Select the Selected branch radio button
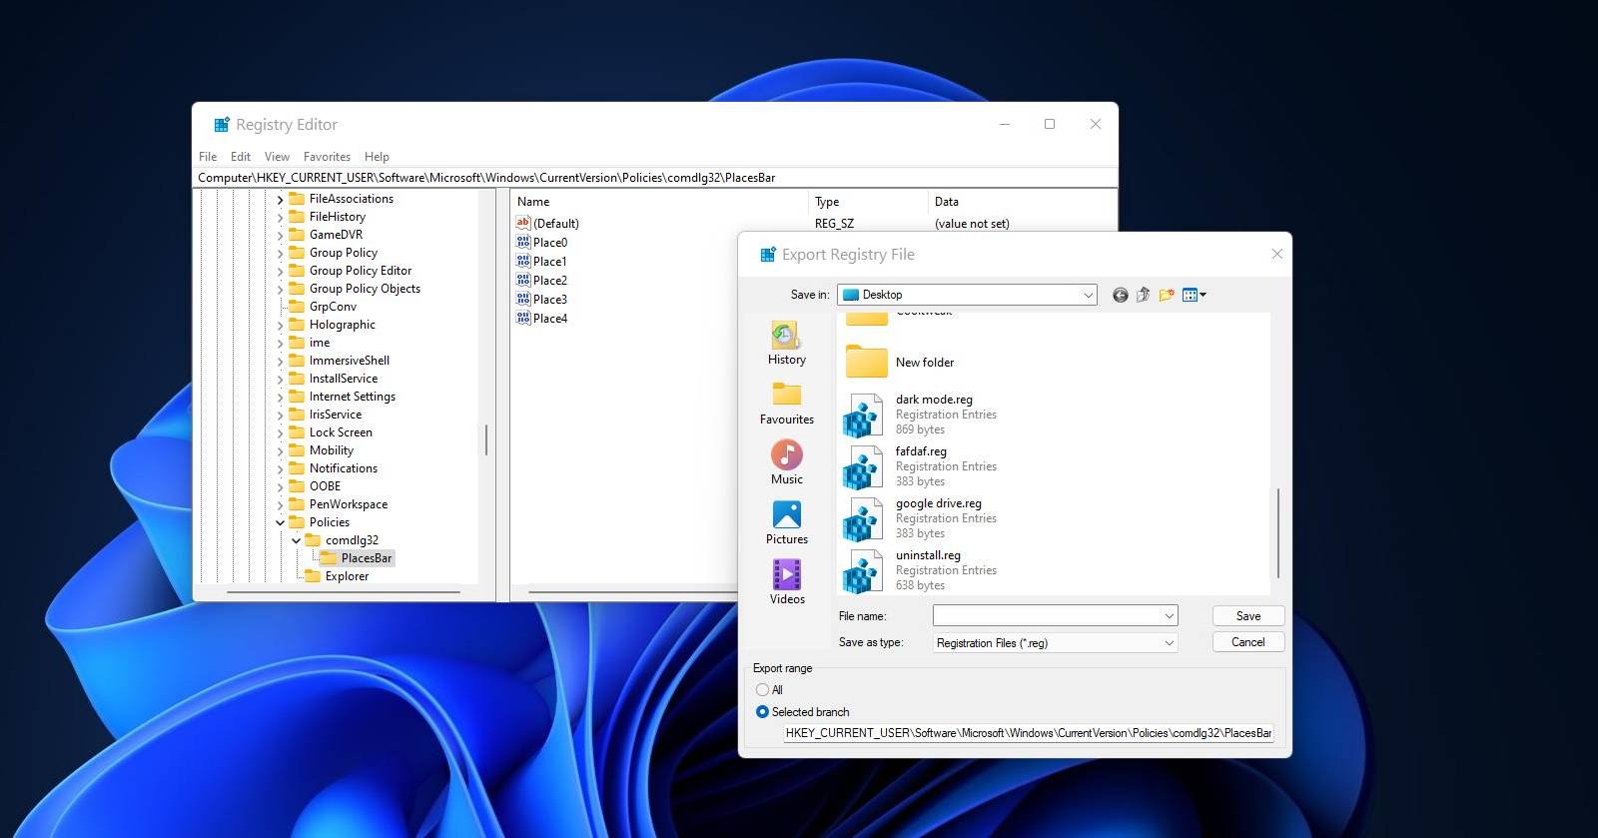The height and width of the screenshot is (838, 1598). [763, 712]
